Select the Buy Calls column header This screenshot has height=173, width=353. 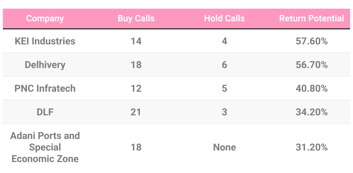click(x=136, y=18)
